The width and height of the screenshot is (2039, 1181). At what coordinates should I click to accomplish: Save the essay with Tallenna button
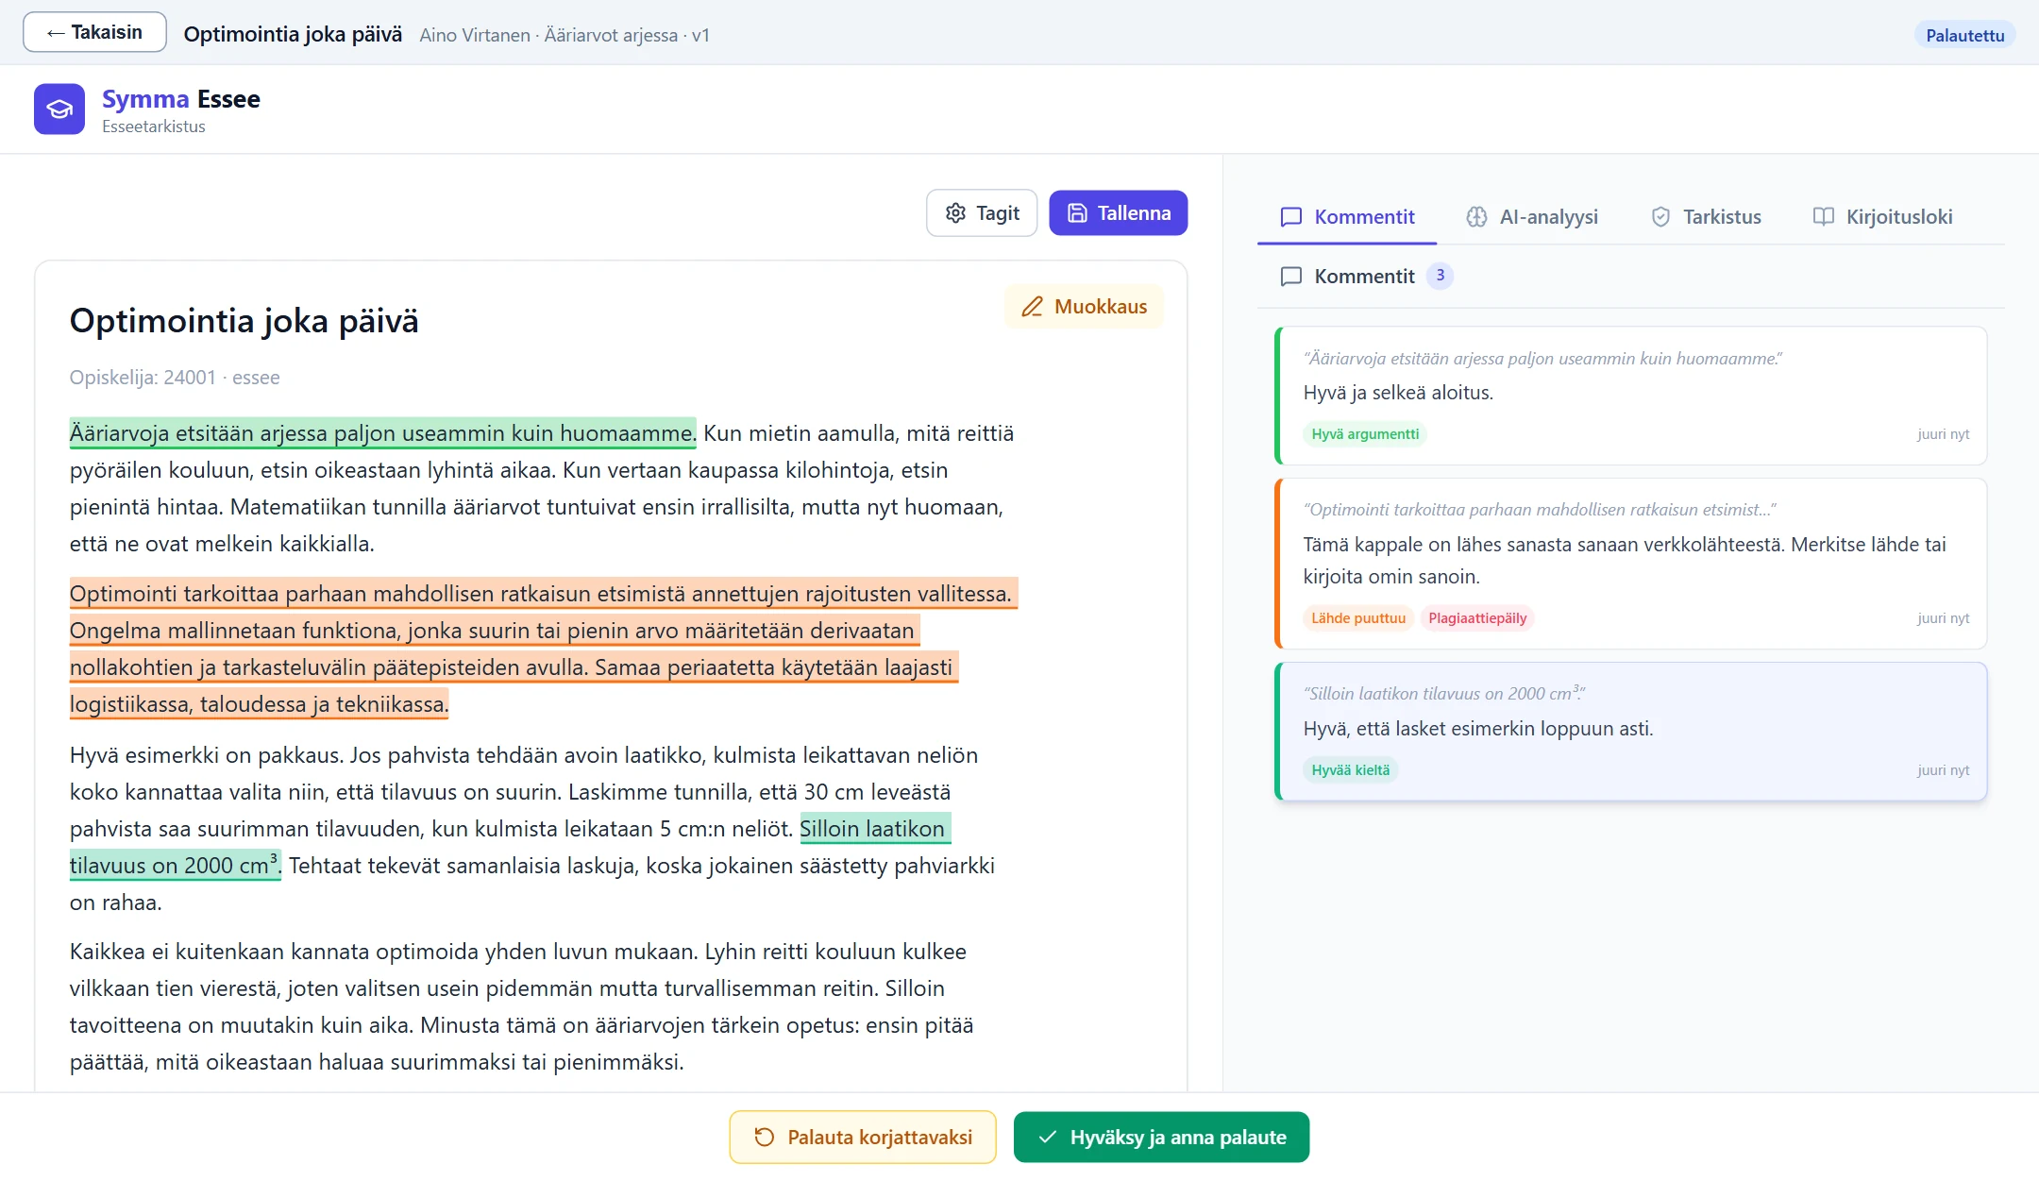[1118, 213]
